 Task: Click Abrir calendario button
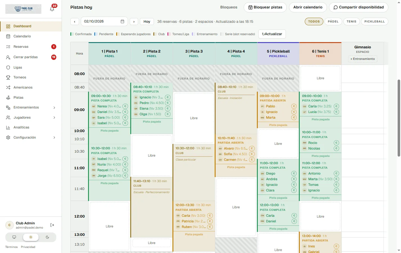point(308,7)
